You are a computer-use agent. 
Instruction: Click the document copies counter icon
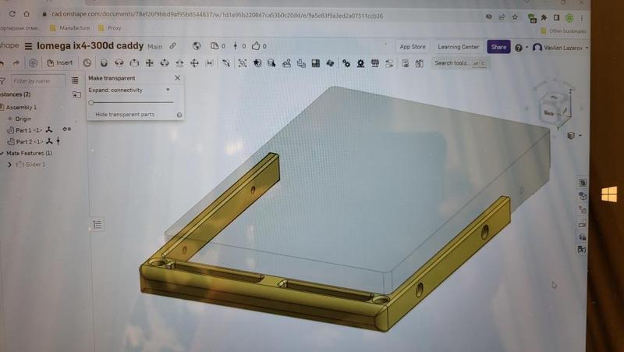pyautogui.click(x=214, y=46)
